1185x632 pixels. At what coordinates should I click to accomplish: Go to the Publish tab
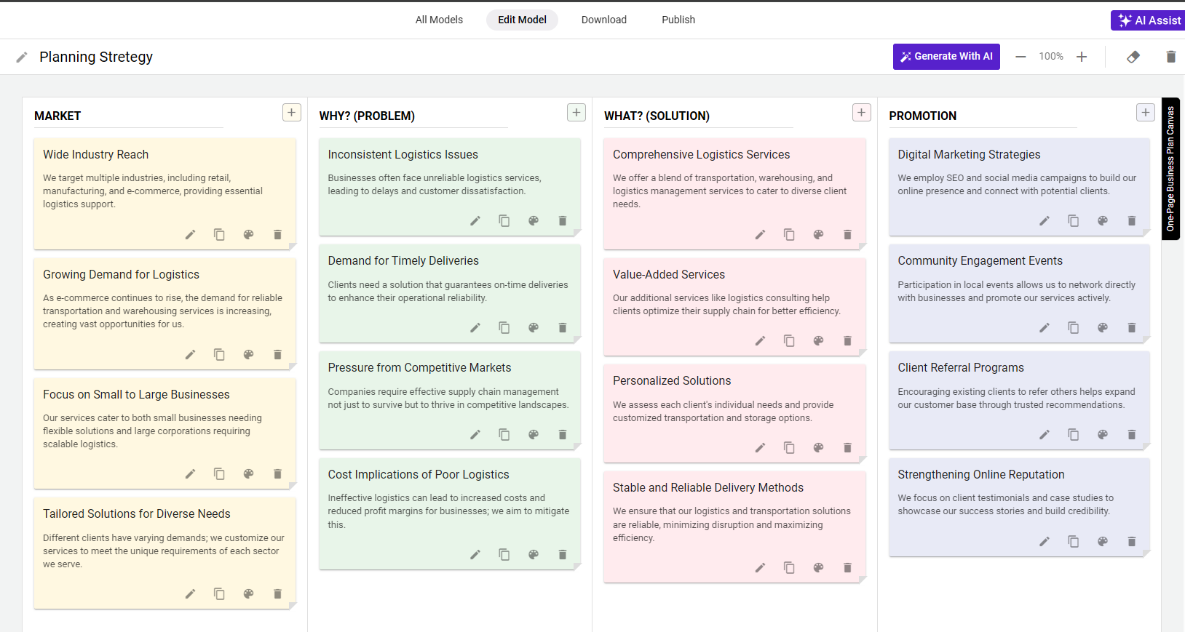click(x=678, y=20)
